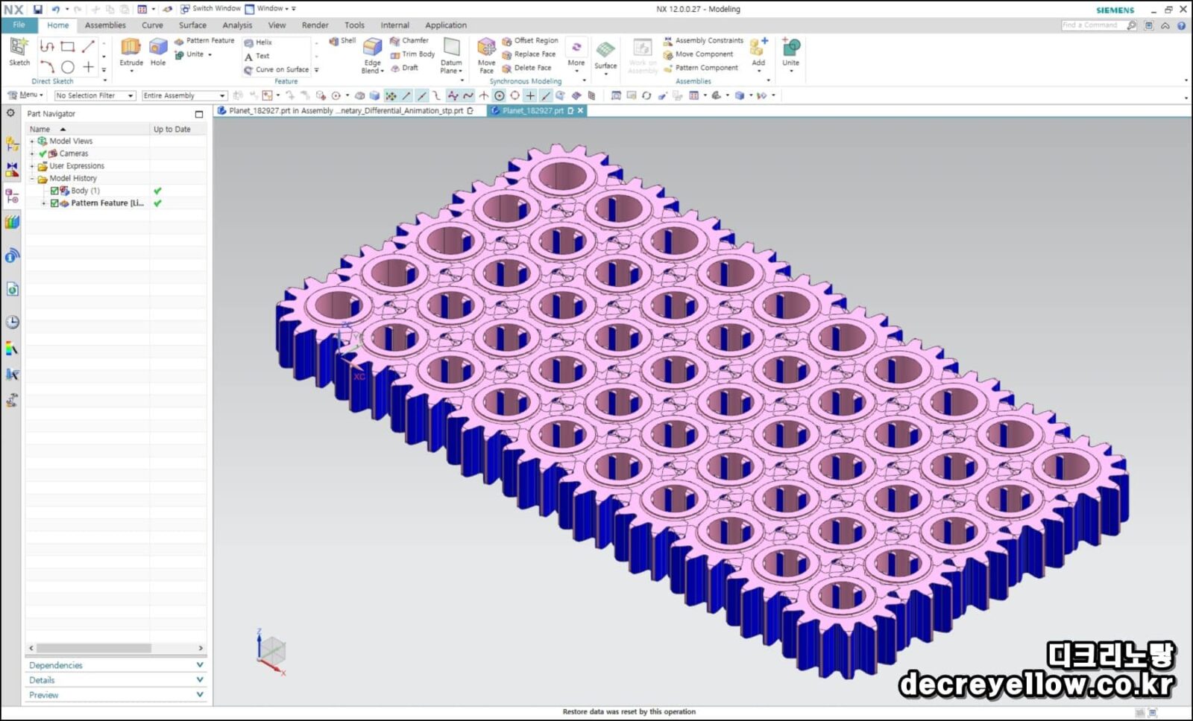Image resolution: width=1193 pixels, height=721 pixels.
Task: Switch to the Analysis ribbon tab
Action: [237, 25]
